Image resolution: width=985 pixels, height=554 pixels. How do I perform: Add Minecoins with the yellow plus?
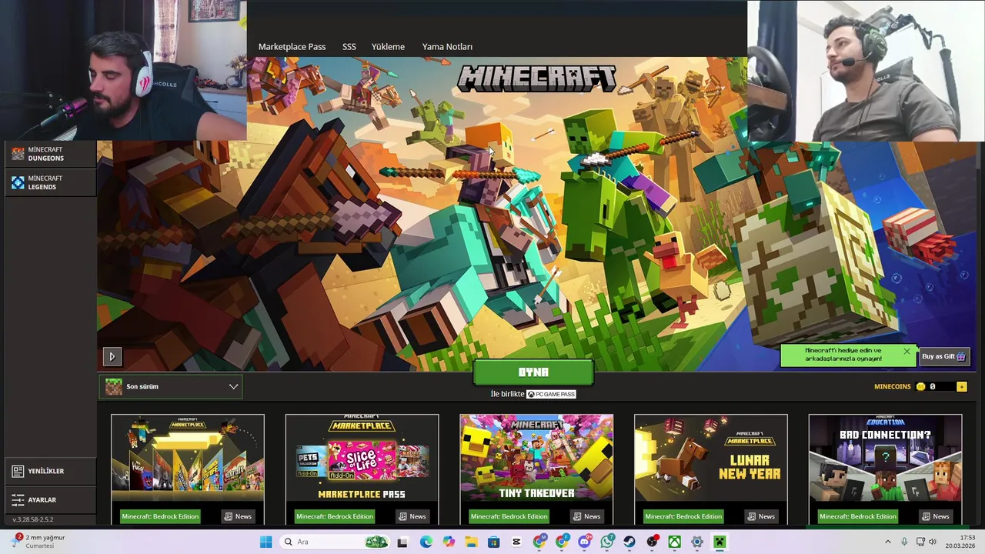961,386
